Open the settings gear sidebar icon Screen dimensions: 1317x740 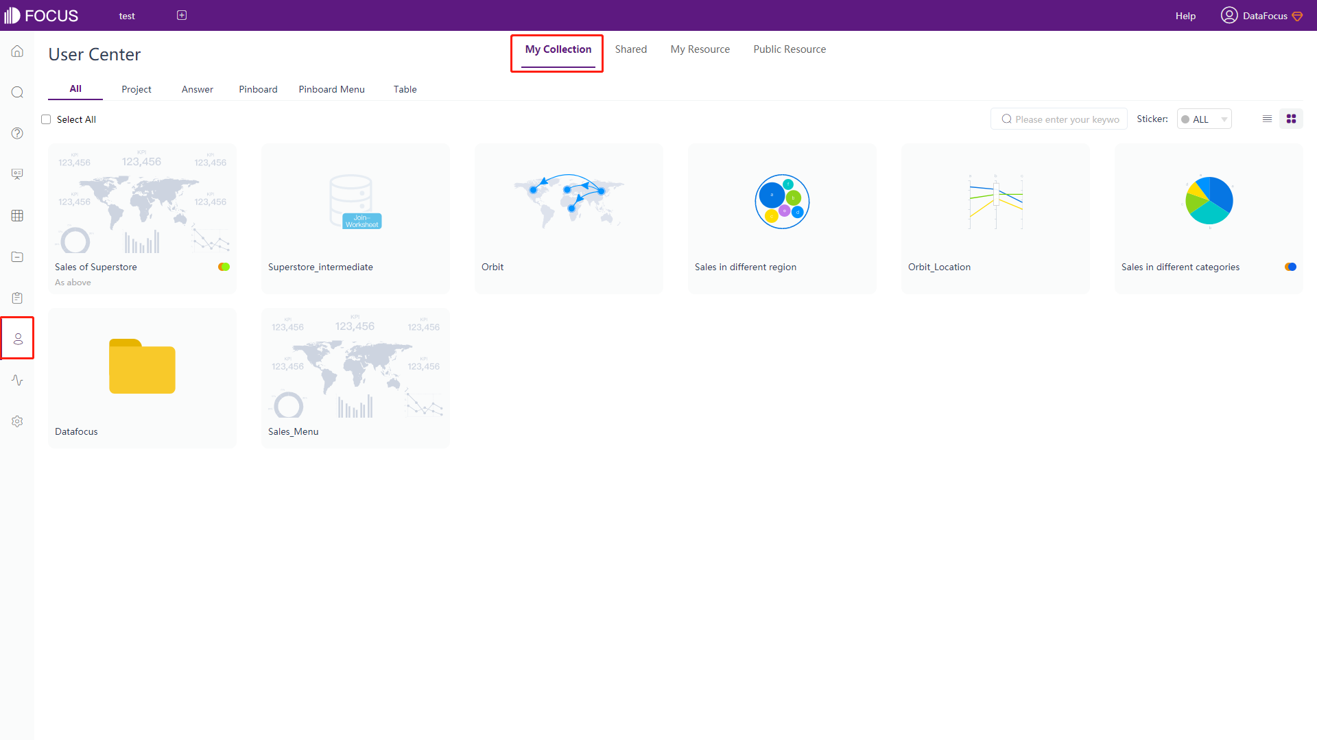pyautogui.click(x=17, y=421)
